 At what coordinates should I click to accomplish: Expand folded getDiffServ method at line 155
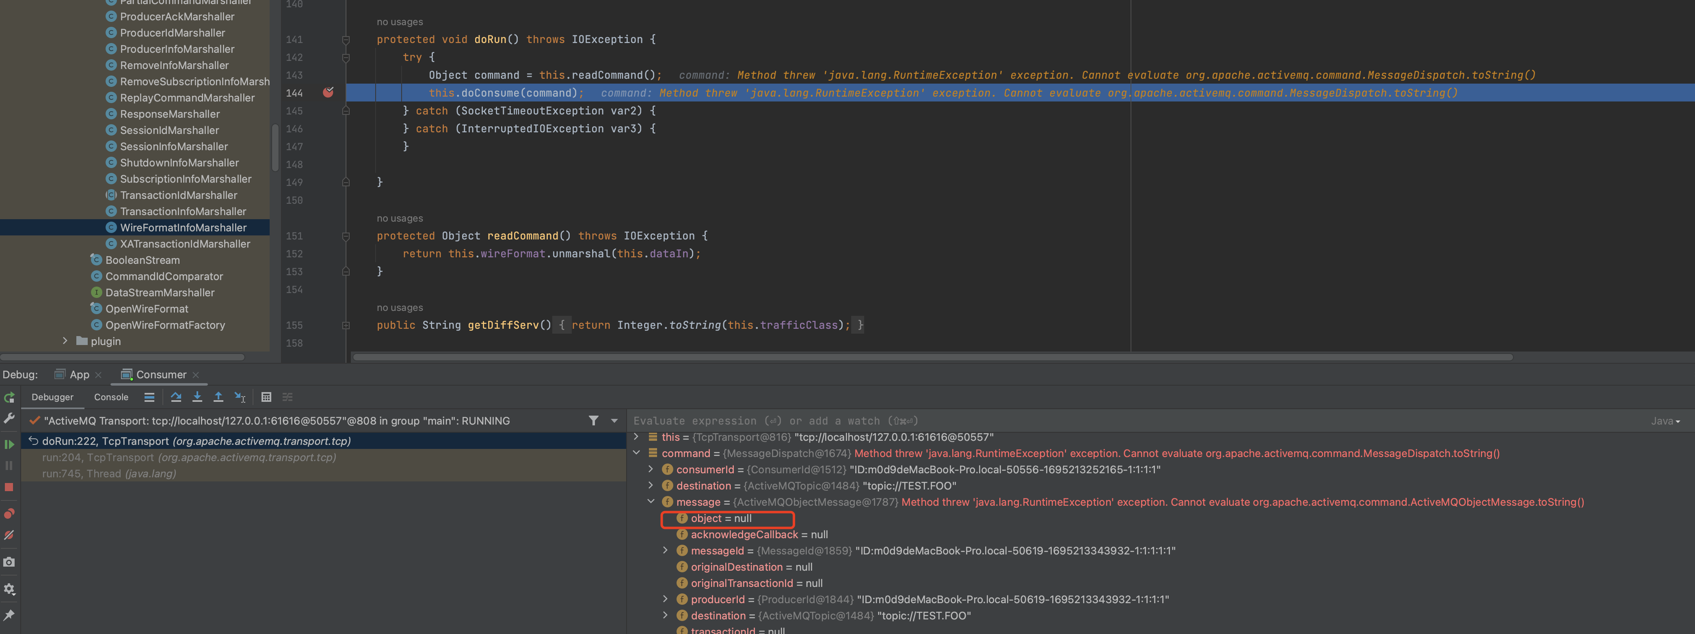click(346, 325)
